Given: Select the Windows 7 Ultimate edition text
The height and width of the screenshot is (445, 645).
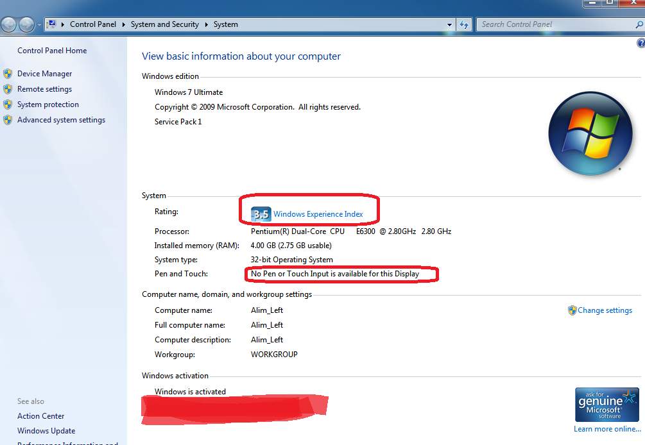Looking at the screenshot, I should (x=189, y=92).
